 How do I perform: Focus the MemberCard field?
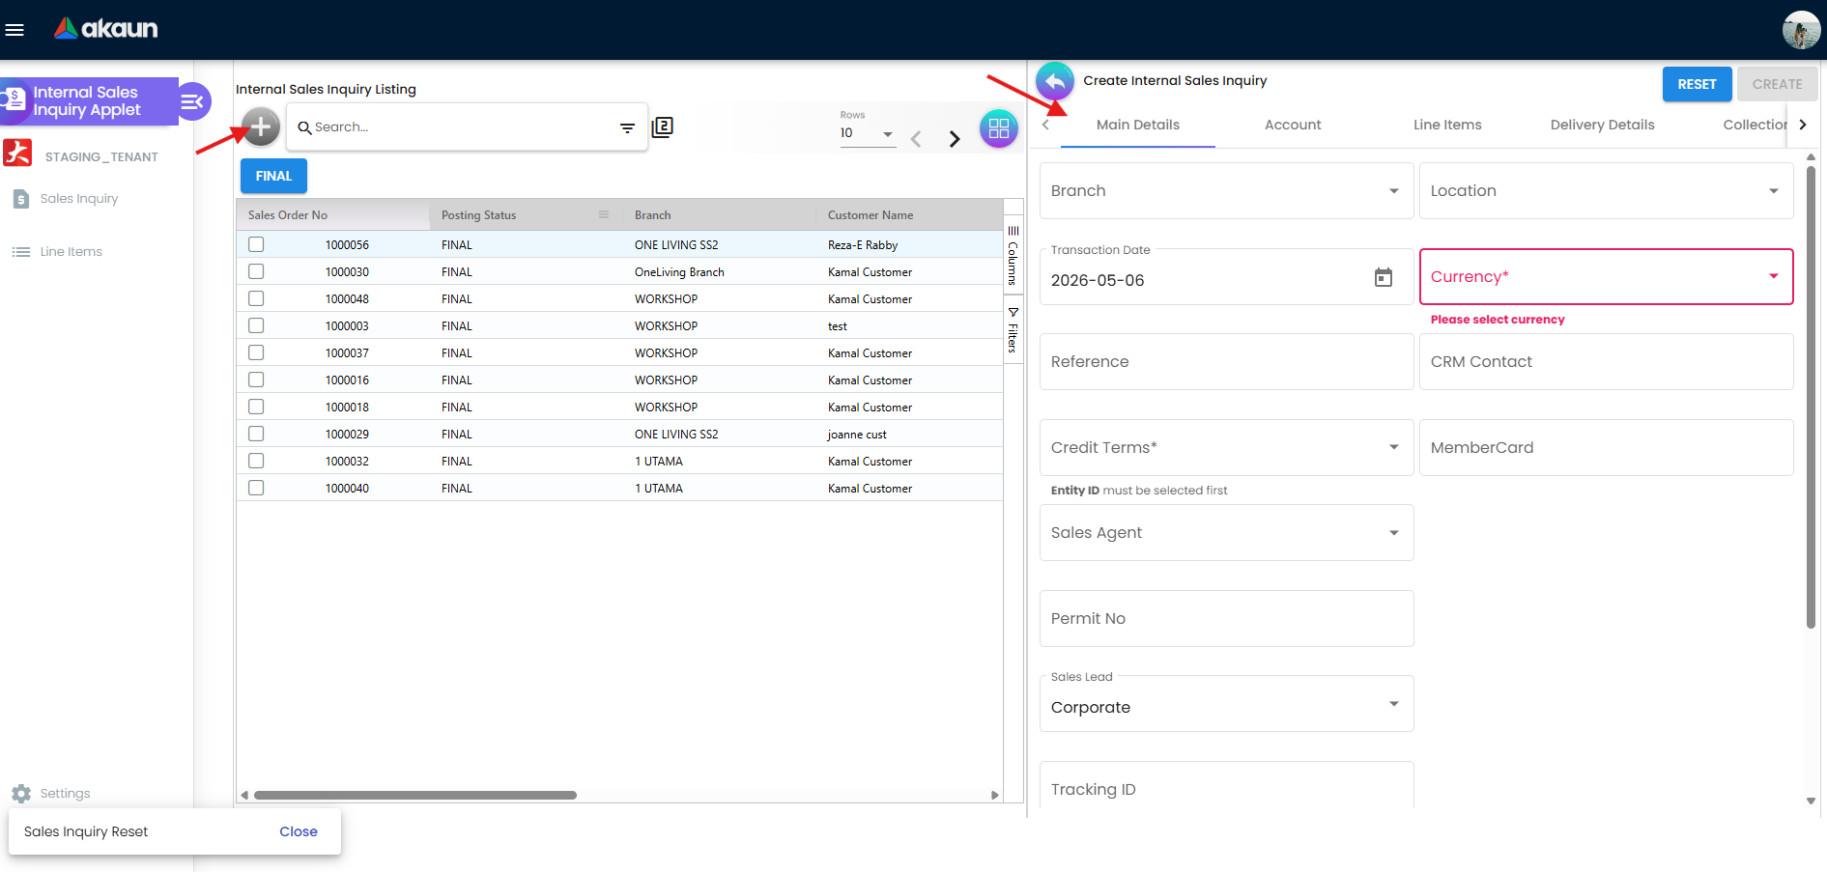1606,447
